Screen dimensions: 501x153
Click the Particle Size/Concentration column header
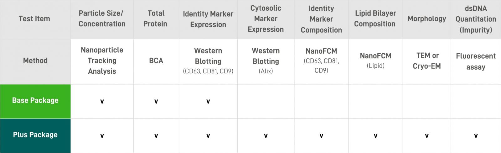(102, 19)
